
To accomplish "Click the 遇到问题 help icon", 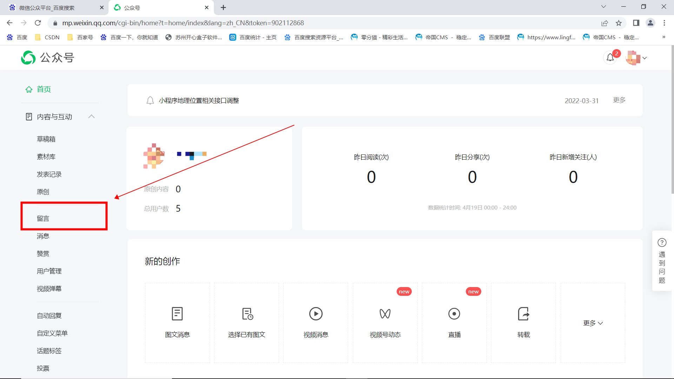I will (662, 242).
